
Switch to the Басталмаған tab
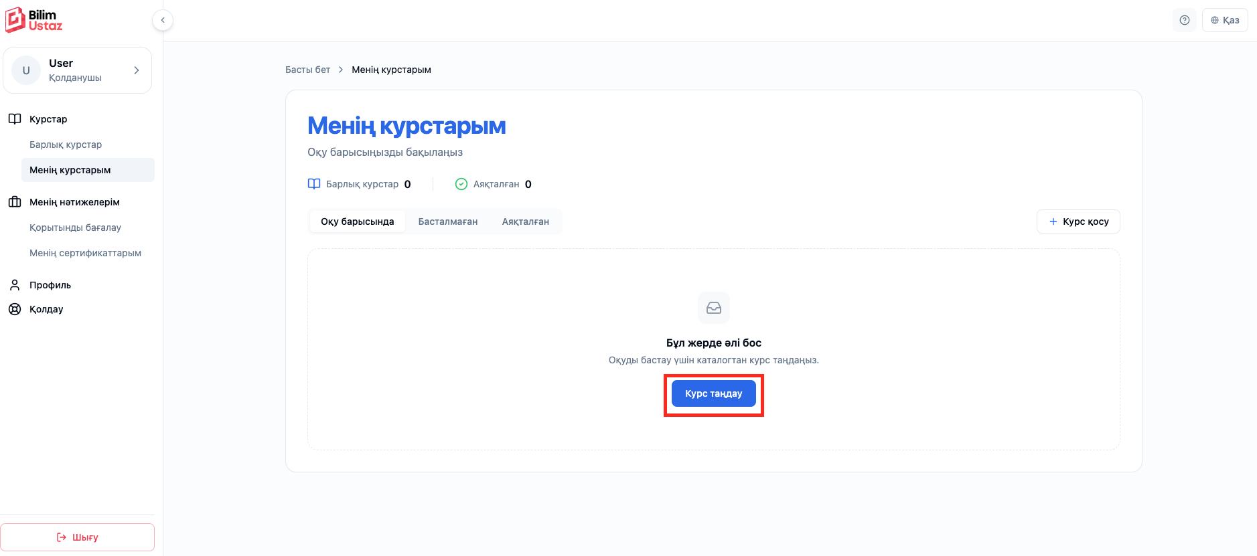tap(448, 221)
